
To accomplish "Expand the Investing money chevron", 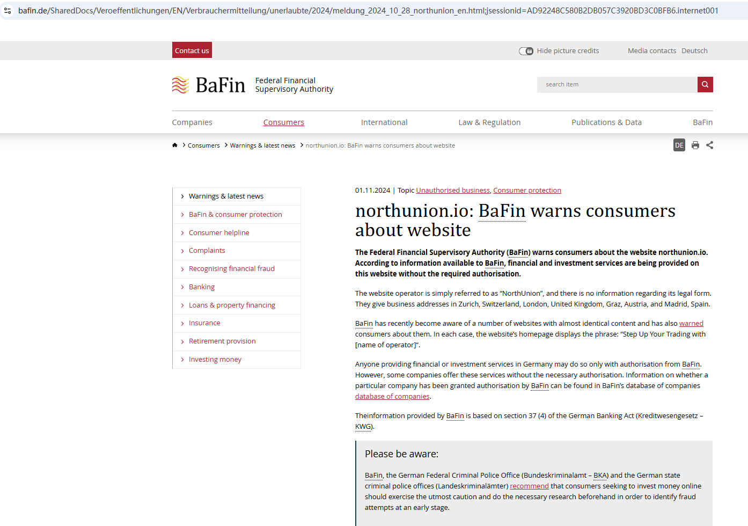I will pyautogui.click(x=182, y=360).
